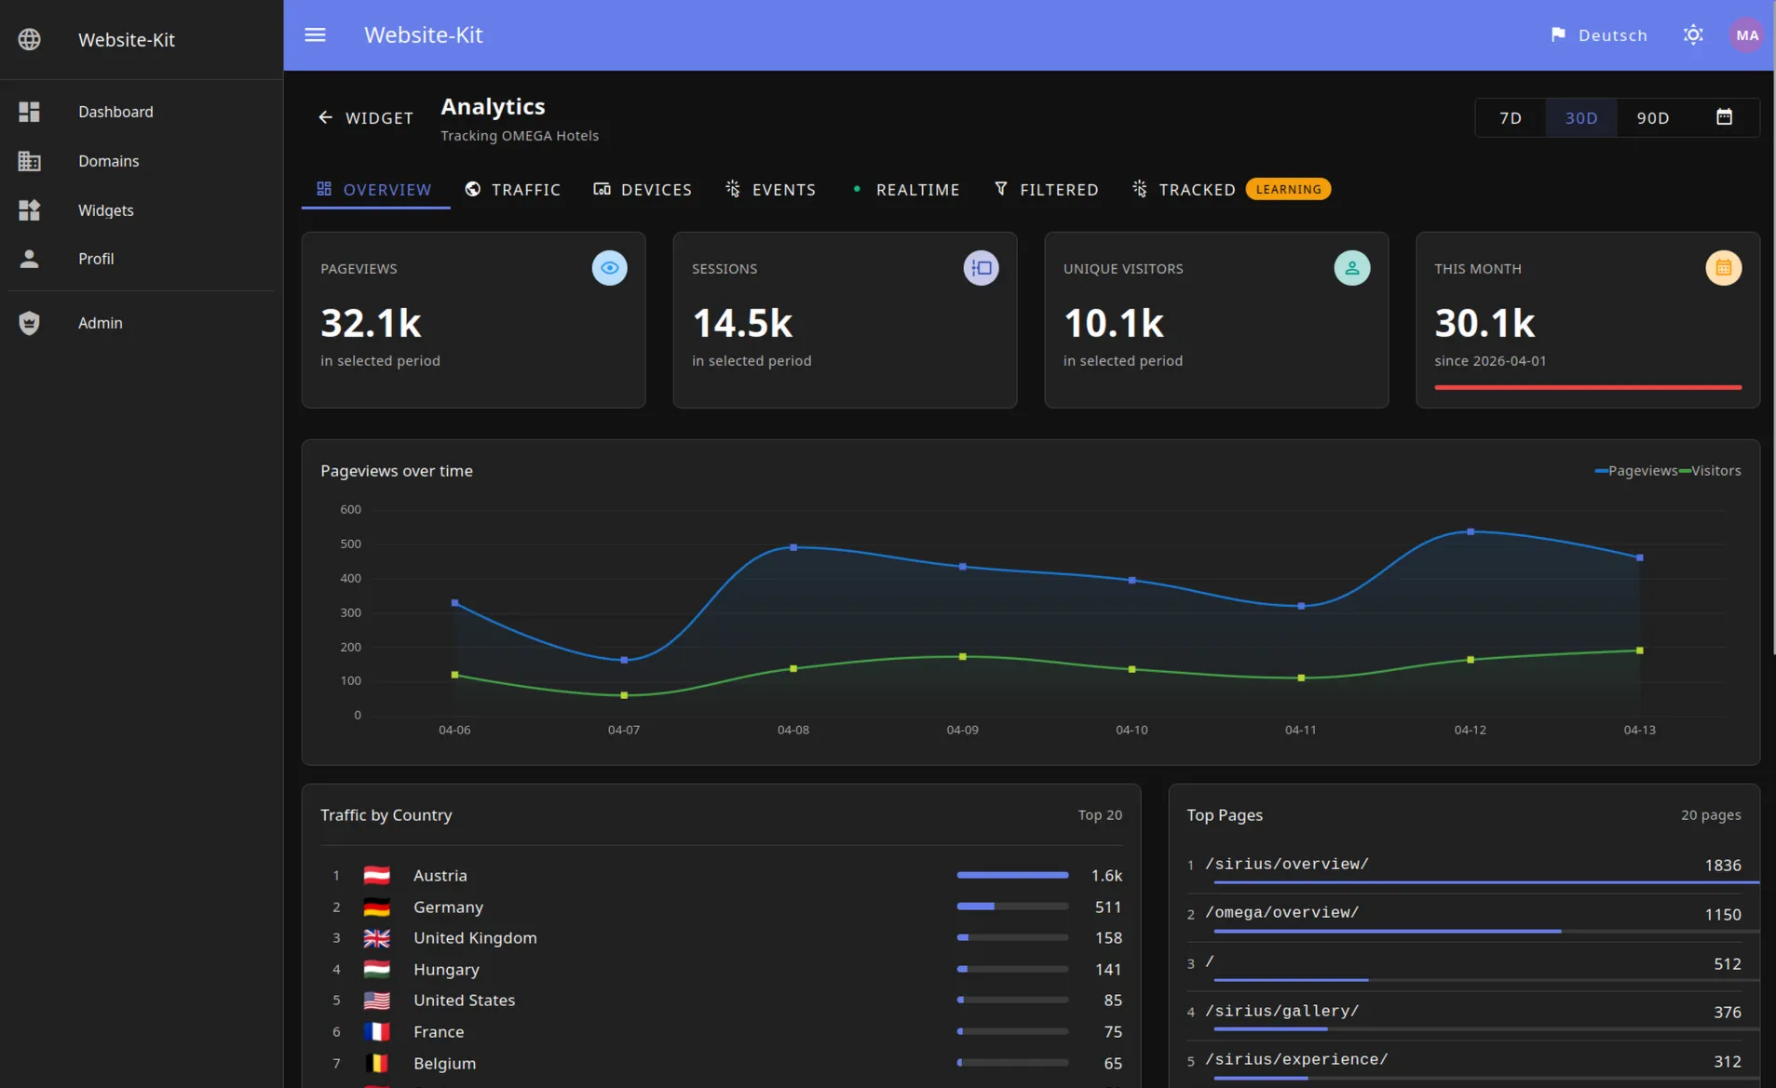Click the Sessions card icon
1776x1088 pixels.
pos(981,268)
